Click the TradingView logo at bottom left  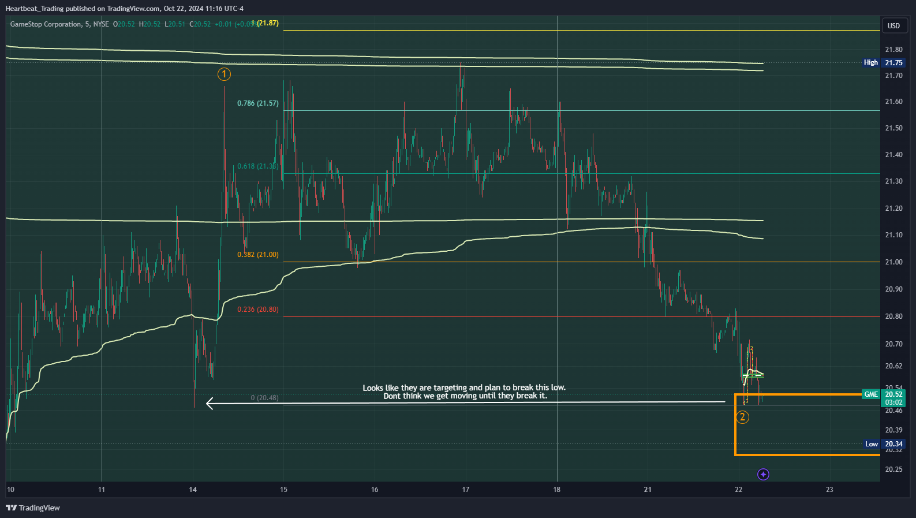33,508
